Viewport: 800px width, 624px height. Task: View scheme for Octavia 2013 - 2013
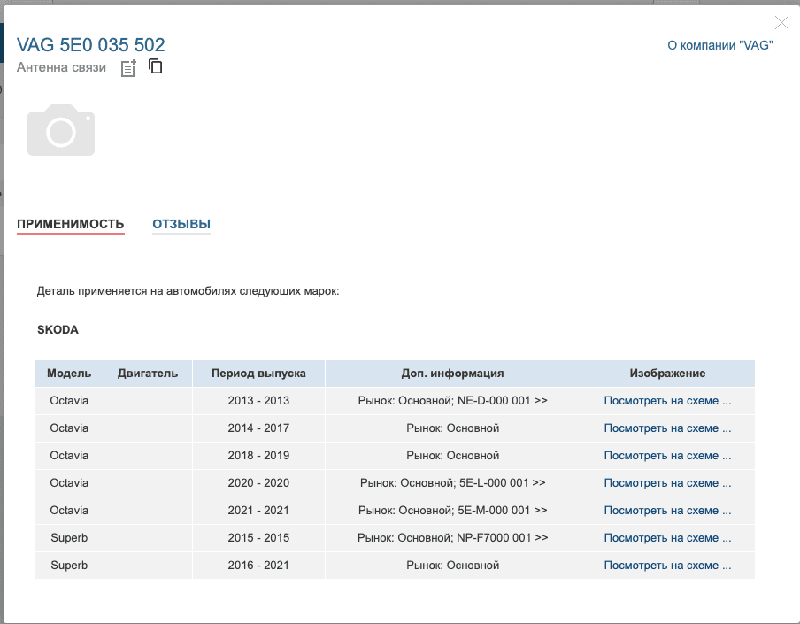(667, 401)
